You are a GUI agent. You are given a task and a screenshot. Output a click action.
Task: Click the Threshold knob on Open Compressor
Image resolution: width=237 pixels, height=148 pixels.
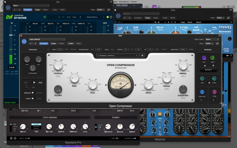click(x=58, y=67)
